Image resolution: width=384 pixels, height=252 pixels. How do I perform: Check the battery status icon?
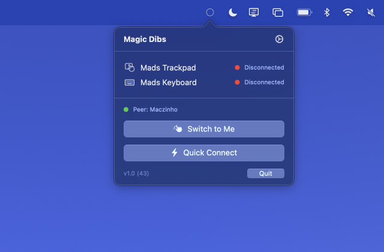click(305, 12)
